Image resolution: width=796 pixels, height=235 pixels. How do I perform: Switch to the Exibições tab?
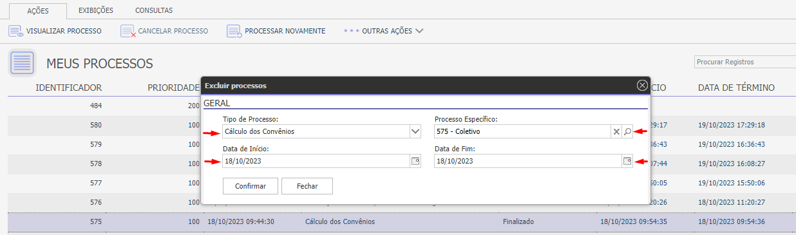[96, 10]
